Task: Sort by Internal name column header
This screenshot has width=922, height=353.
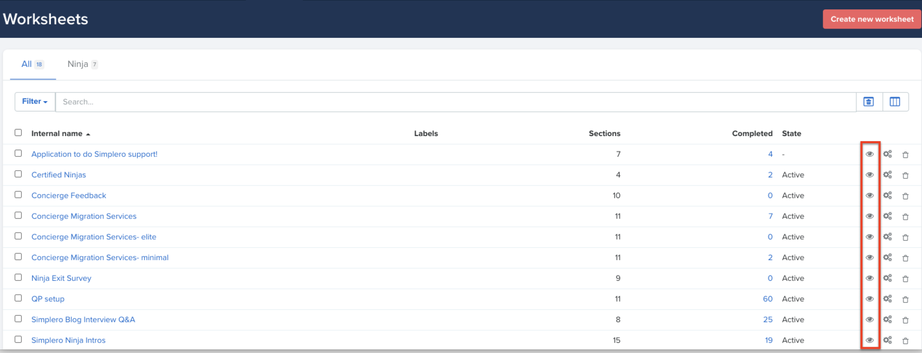Action: click(60, 133)
